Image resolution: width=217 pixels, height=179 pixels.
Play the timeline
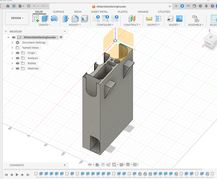pyautogui.click(x=17, y=175)
